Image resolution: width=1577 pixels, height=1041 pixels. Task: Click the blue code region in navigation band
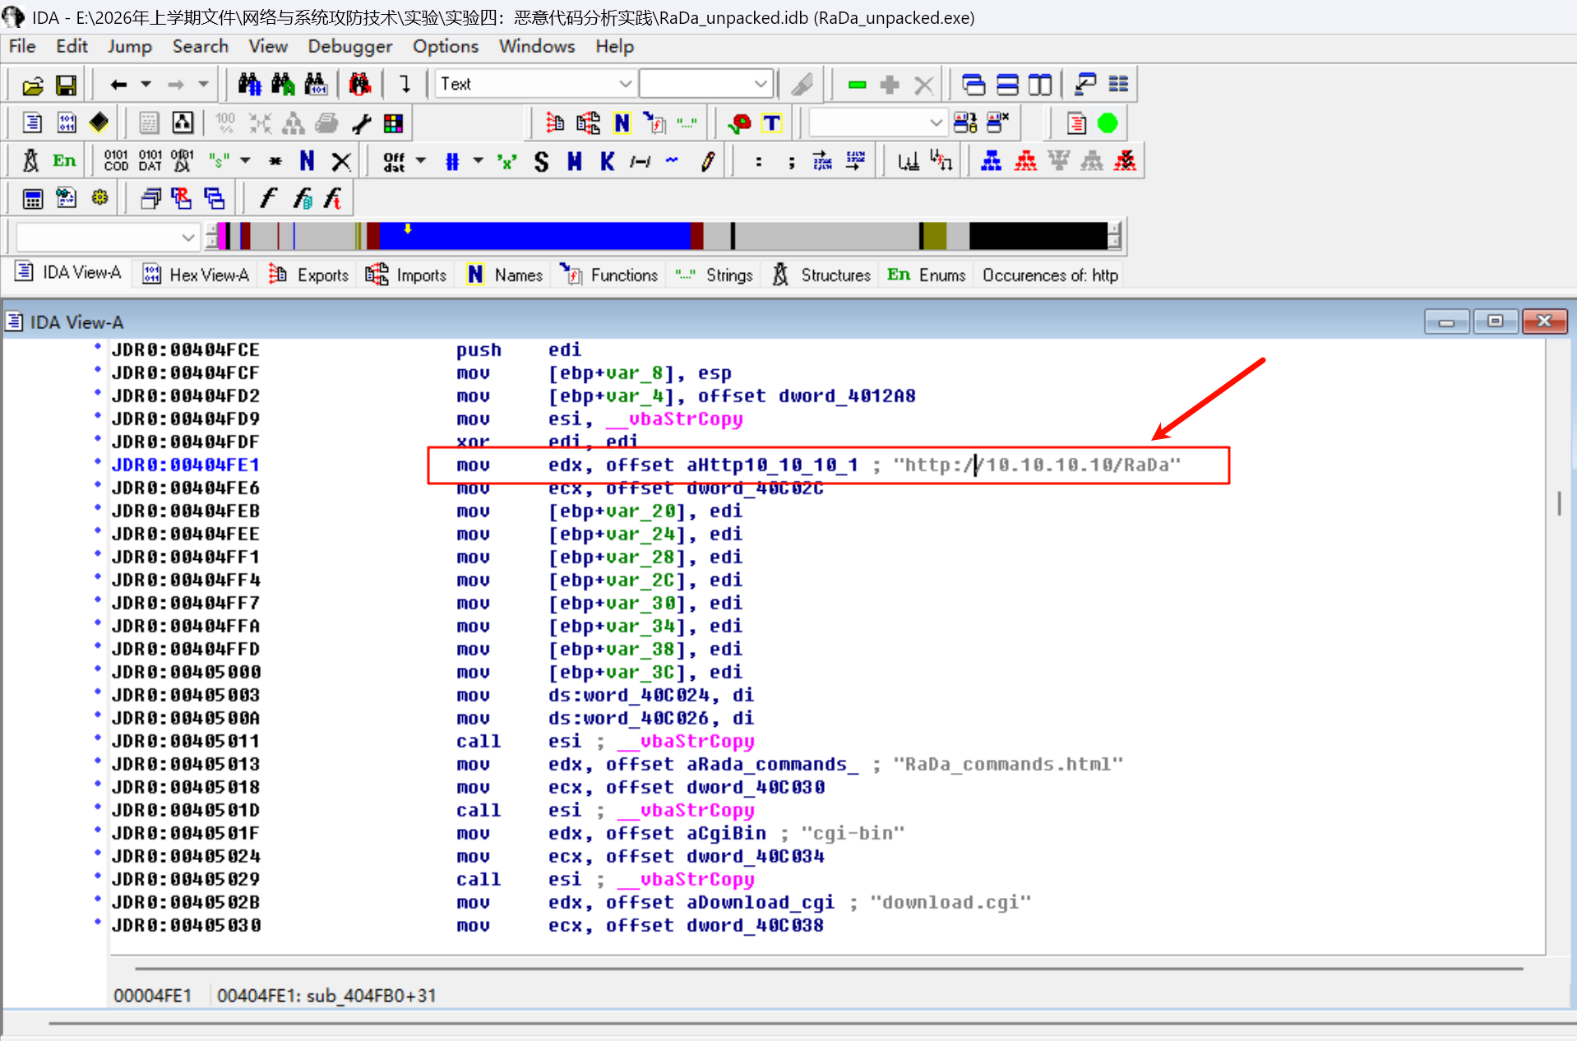pyautogui.click(x=534, y=236)
